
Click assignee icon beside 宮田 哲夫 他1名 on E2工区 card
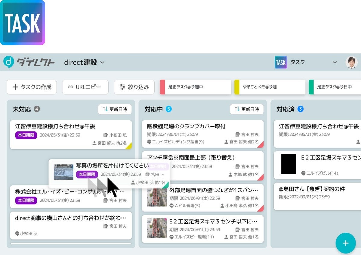point(227,237)
